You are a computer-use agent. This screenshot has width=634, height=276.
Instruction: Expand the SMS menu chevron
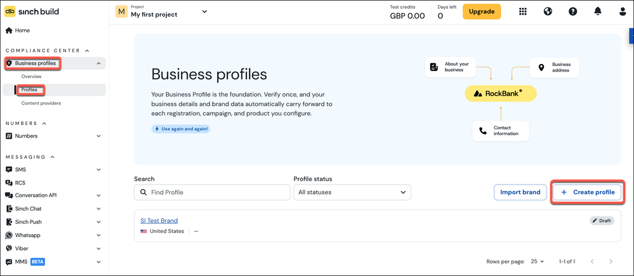(x=98, y=169)
